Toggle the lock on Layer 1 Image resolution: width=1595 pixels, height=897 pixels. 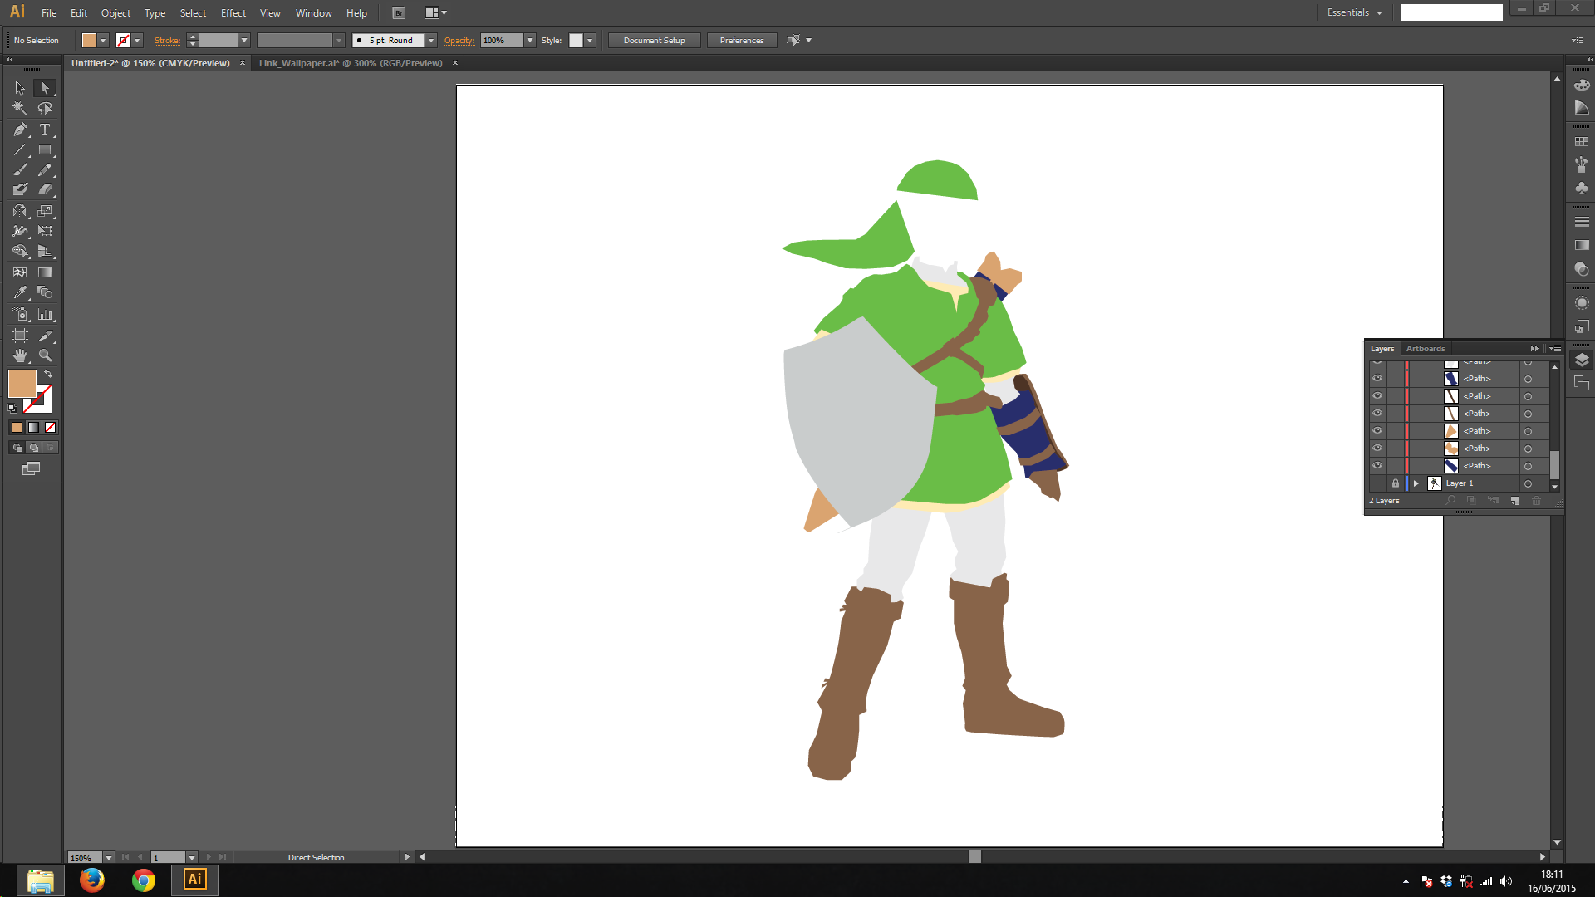[1396, 483]
